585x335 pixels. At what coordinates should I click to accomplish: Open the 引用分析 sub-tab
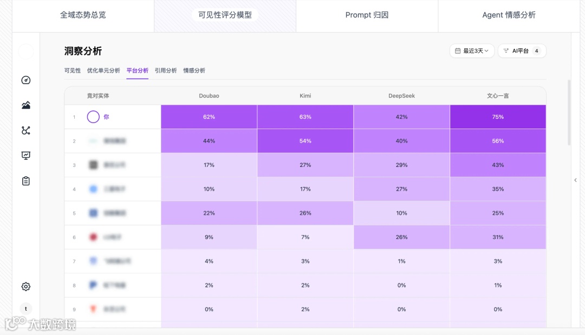click(166, 70)
